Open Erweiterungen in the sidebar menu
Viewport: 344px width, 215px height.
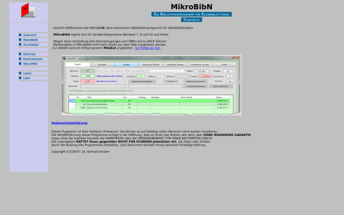click(33, 59)
